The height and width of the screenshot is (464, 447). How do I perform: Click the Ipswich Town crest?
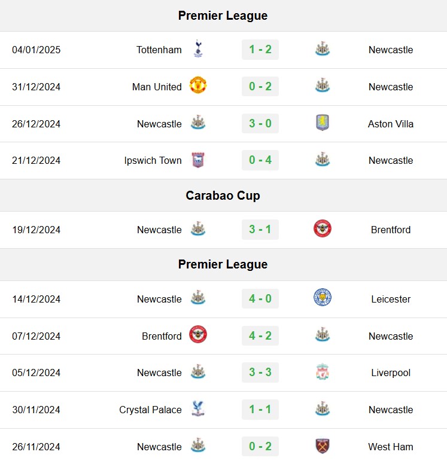[198, 160]
